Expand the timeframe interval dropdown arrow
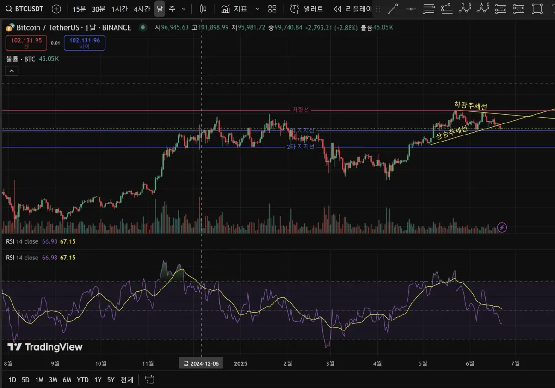Image resolution: width=555 pixels, height=388 pixels. pyautogui.click(x=184, y=9)
